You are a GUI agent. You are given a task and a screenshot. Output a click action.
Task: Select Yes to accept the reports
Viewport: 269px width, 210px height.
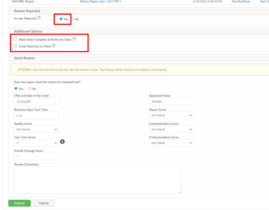click(x=60, y=19)
